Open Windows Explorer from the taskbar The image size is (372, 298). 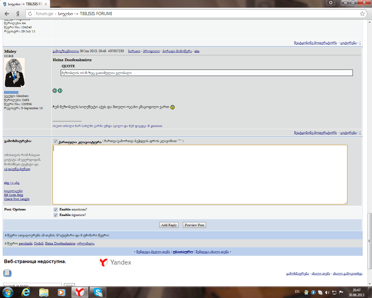coord(44,292)
